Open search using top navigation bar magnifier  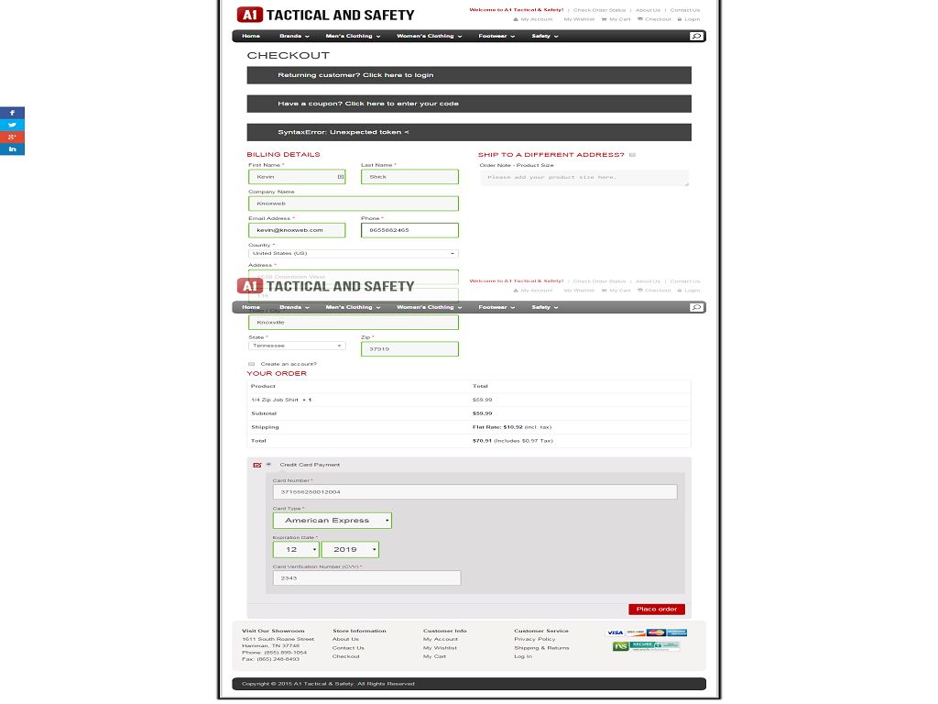[696, 36]
